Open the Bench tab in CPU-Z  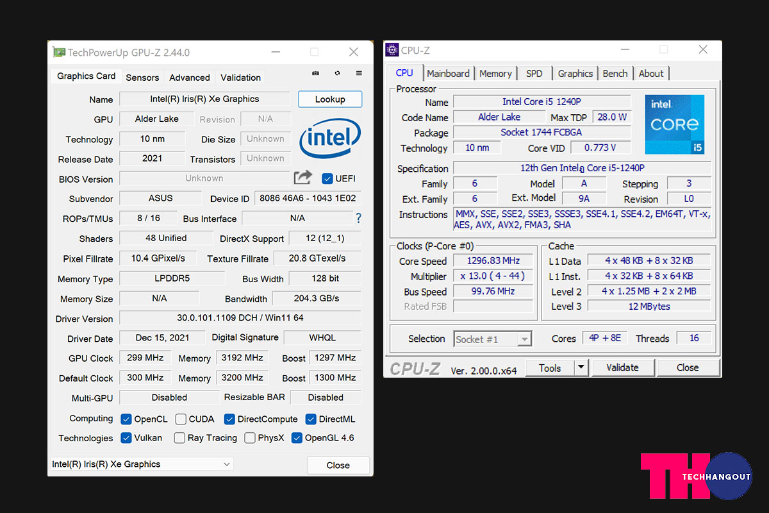click(615, 74)
